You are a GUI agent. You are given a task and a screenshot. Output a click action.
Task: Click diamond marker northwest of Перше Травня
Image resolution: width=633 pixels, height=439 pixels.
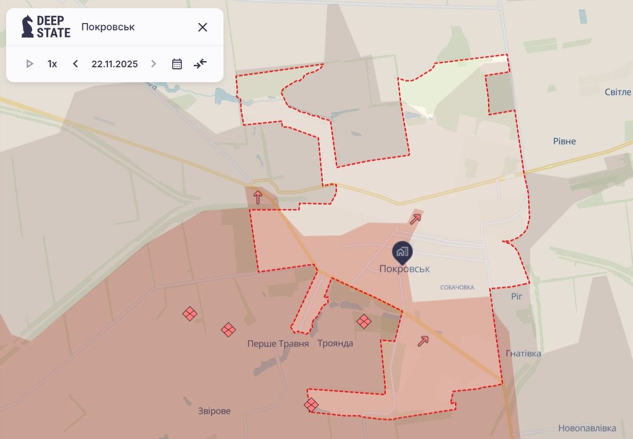pyautogui.click(x=228, y=330)
